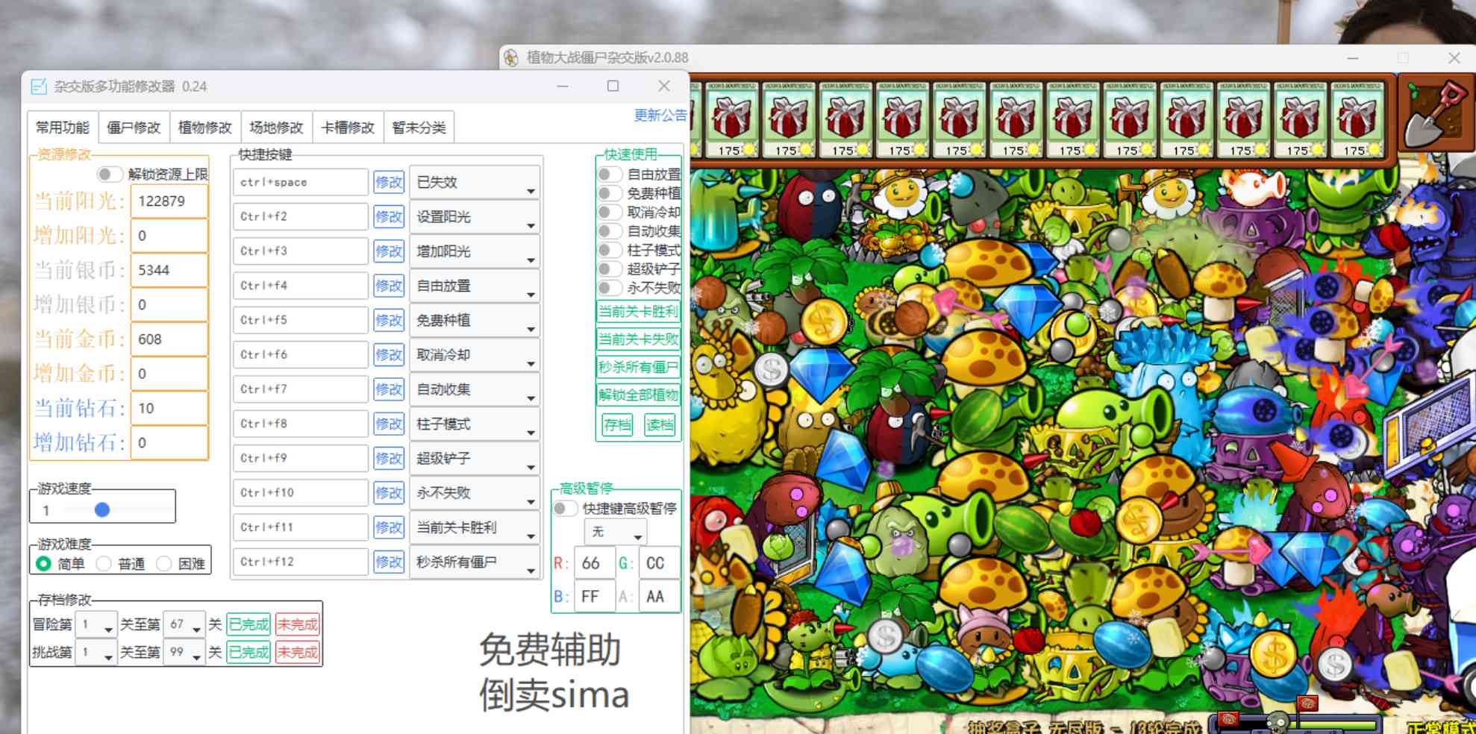Click the level progress bar in game

(1297, 724)
